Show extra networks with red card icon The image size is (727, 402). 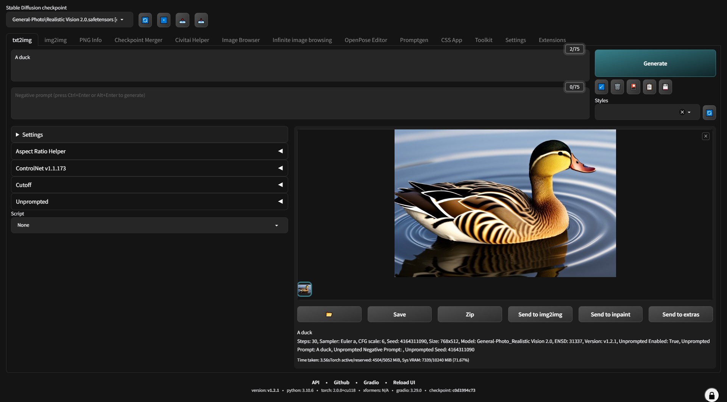coord(633,87)
